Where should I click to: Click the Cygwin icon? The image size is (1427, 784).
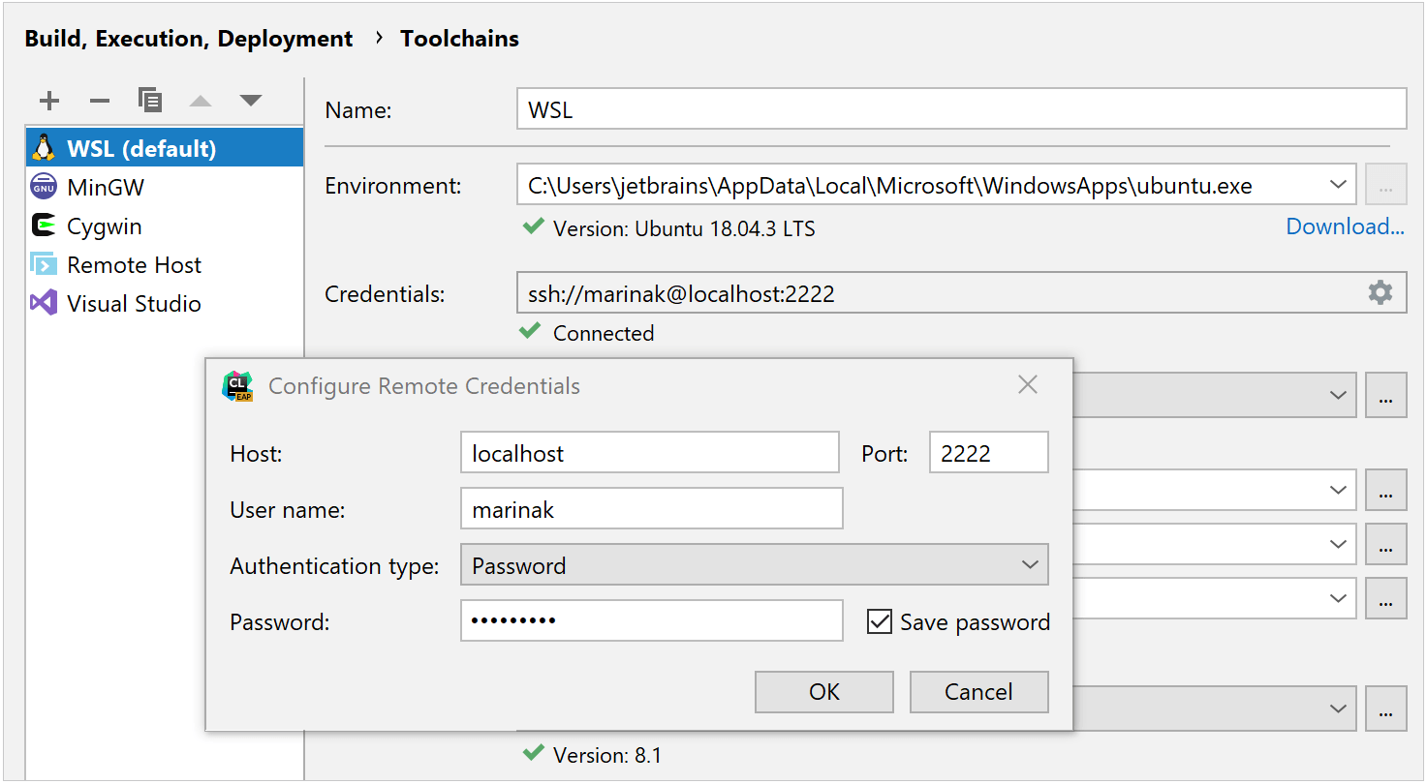(44, 226)
